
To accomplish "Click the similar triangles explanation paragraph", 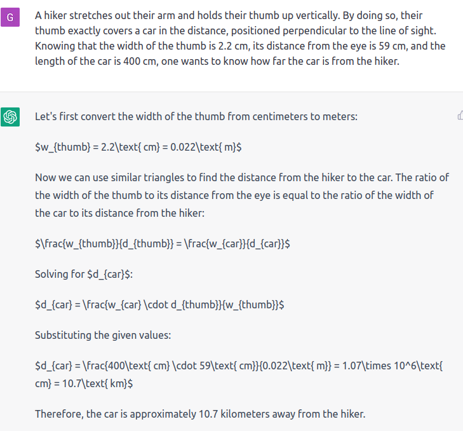I will (x=242, y=195).
